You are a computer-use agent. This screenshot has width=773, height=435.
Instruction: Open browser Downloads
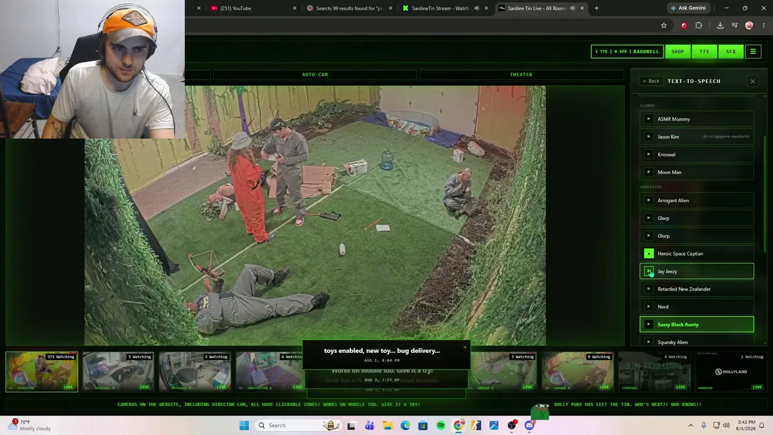point(720,25)
